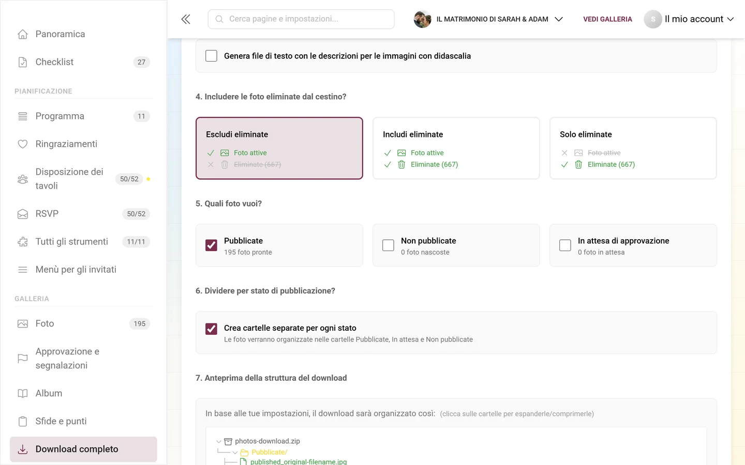Viewport: 745px width, 465px height.
Task: Open the Album gallery section
Action: 83,394
